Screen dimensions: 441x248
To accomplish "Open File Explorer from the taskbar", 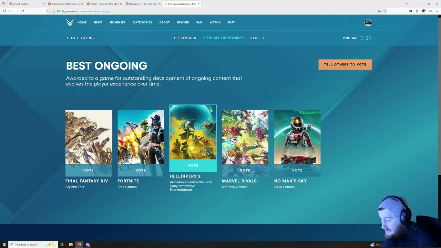I will pos(71,245).
